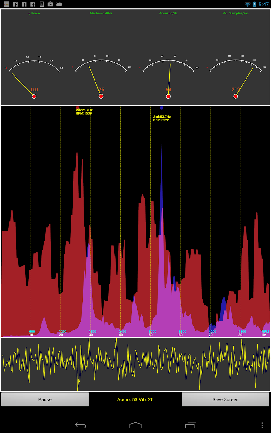Show recent apps via navigation bar icon
Image resolution: width=271 pixels, height=433 pixels.
(190, 425)
